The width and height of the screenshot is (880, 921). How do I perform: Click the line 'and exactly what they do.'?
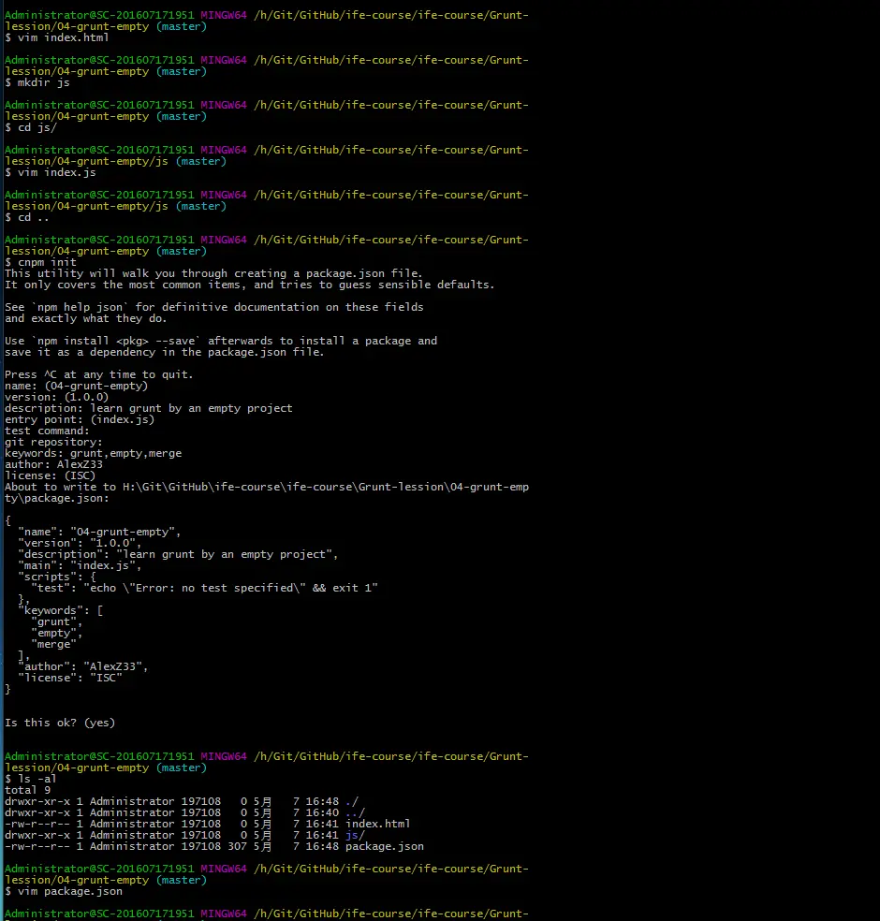86,318
